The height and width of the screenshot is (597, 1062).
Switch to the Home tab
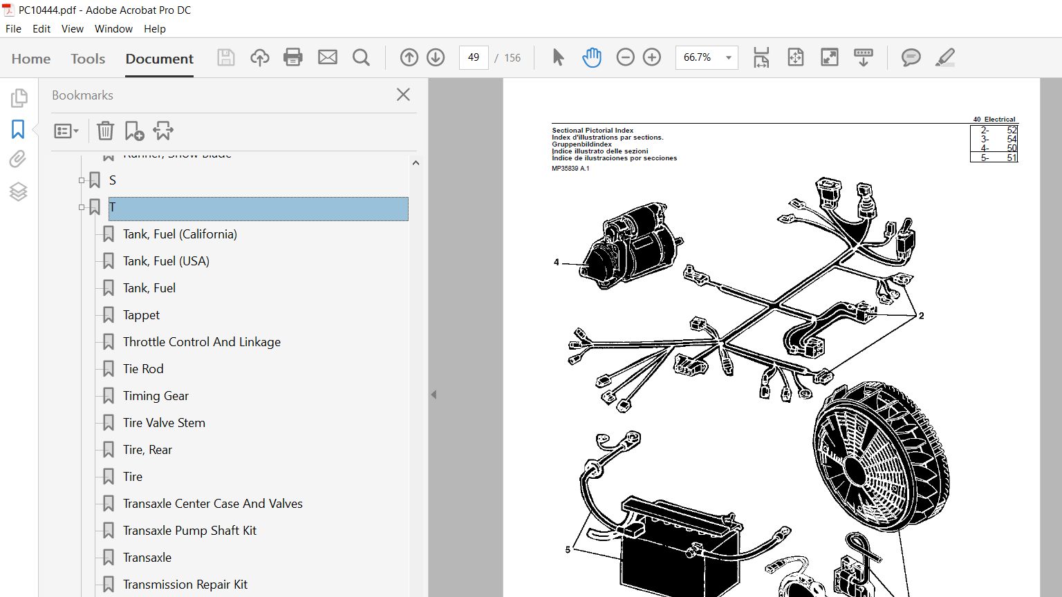click(31, 59)
